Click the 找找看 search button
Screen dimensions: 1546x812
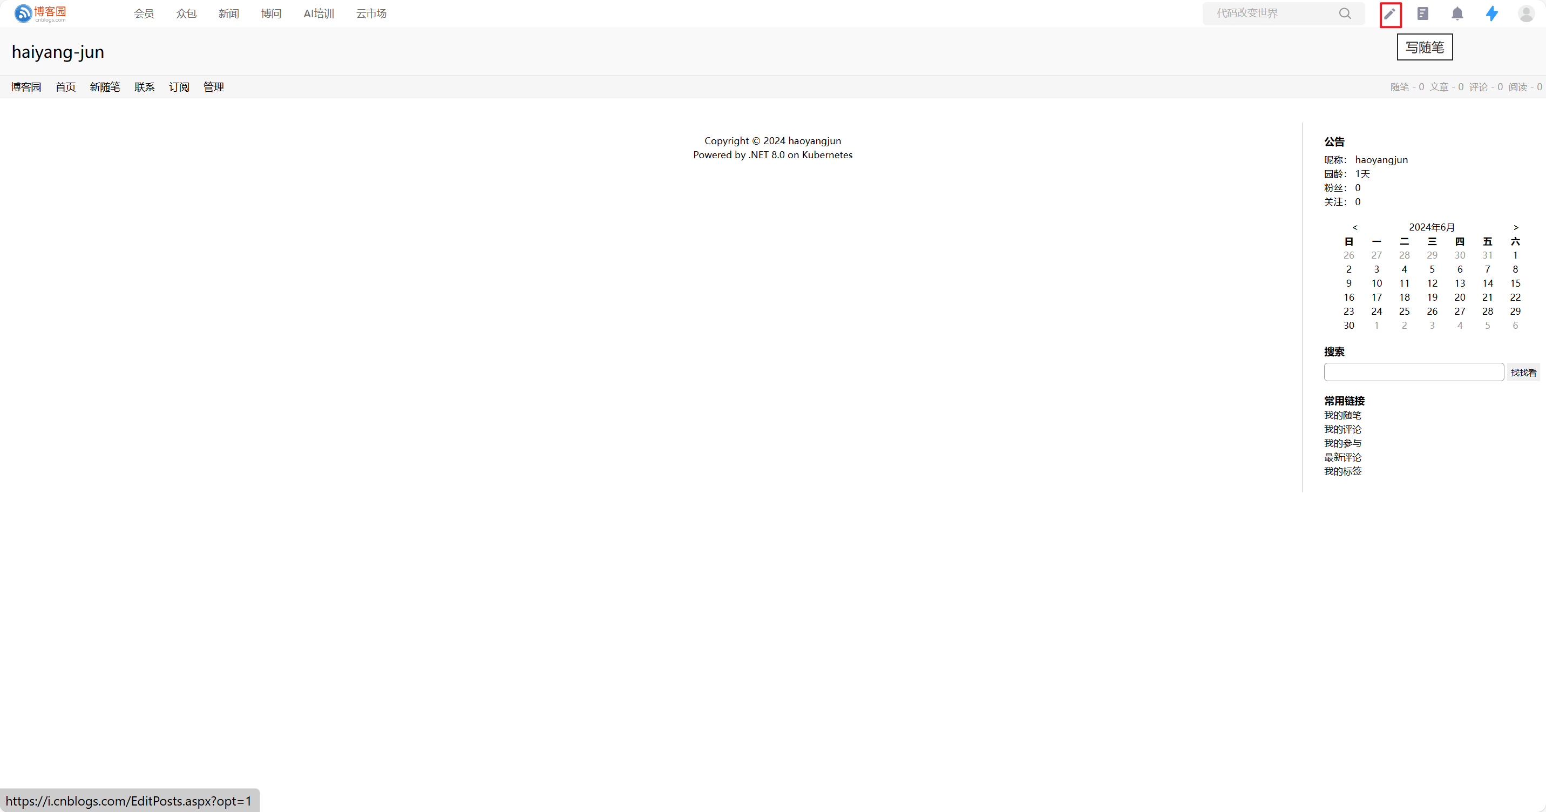[1523, 373]
